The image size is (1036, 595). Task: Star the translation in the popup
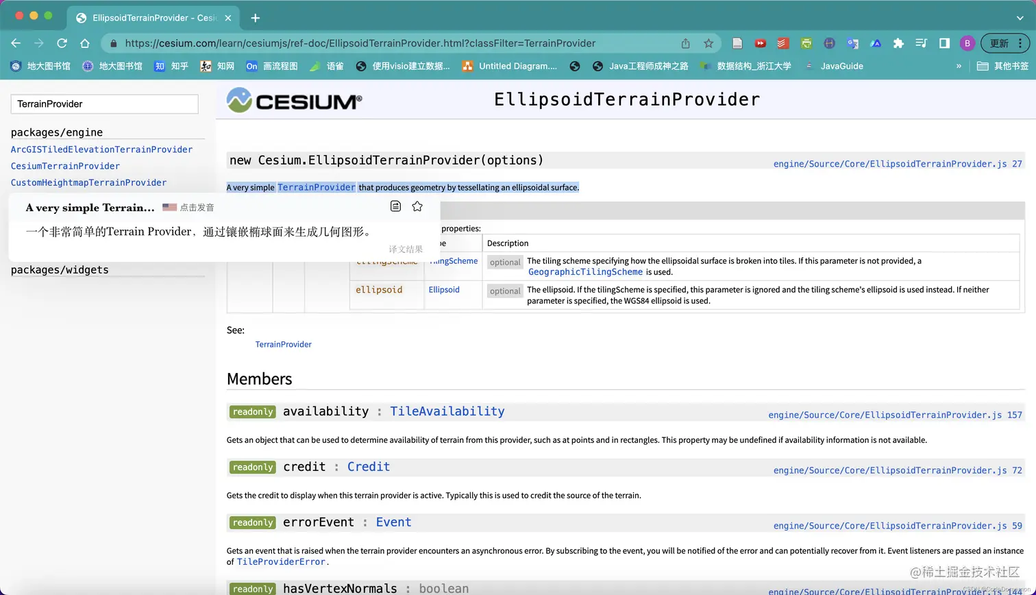[417, 206]
